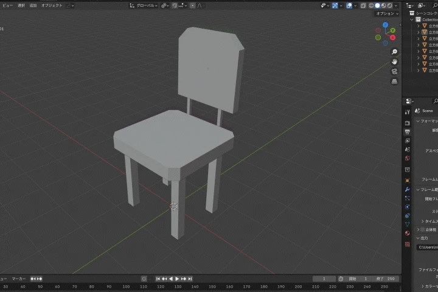Image resolution: width=438 pixels, height=292 pixels.
Task: Open the Scene properties tab
Action: click(x=407, y=150)
